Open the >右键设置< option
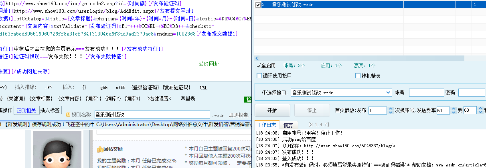 [159, 98]
